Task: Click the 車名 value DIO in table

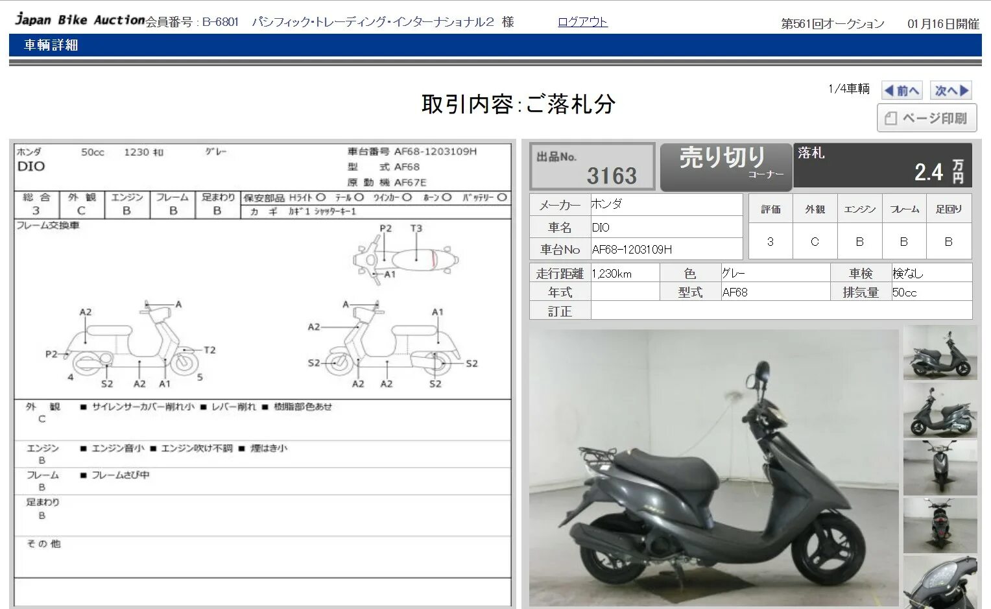Action: coord(601,228)
